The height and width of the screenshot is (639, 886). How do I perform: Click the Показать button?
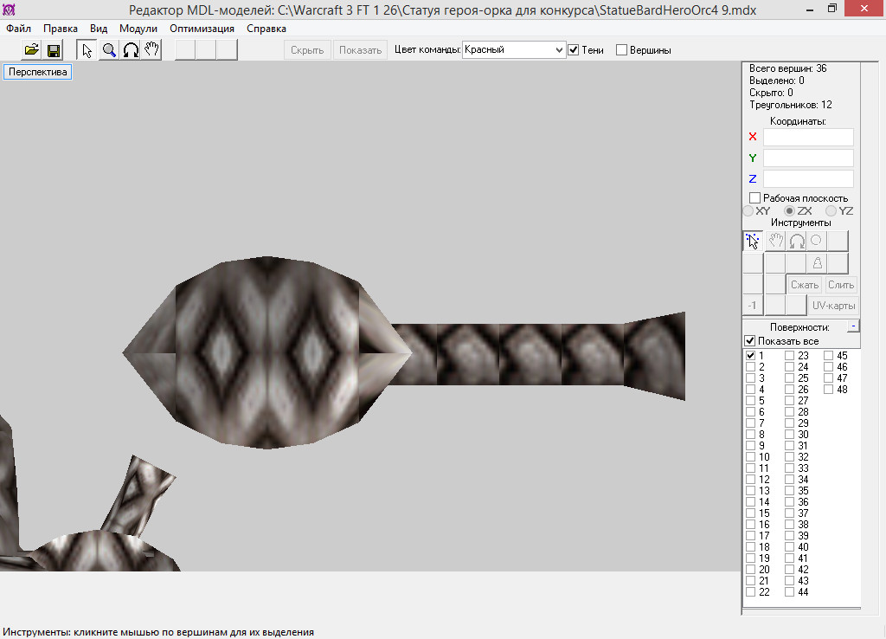coord(361,49)
